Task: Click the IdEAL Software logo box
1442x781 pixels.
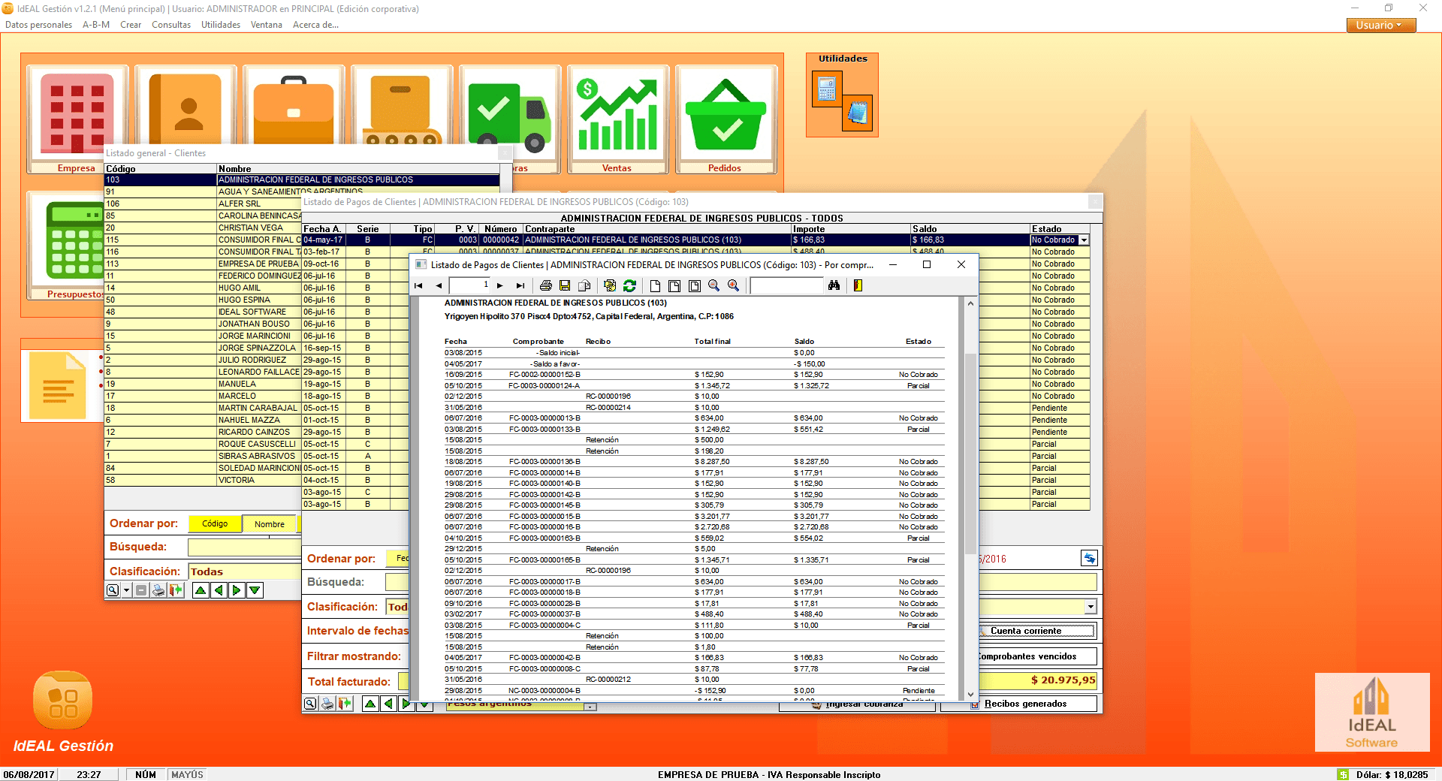Action: 1372,712
